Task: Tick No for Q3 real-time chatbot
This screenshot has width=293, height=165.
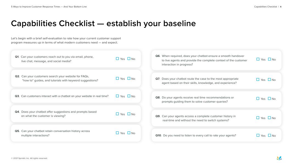Action: (x=129, y=96)
